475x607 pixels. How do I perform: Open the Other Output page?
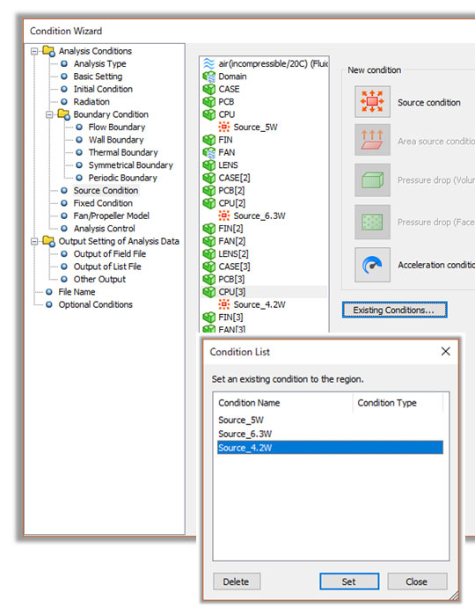(99, 280)
